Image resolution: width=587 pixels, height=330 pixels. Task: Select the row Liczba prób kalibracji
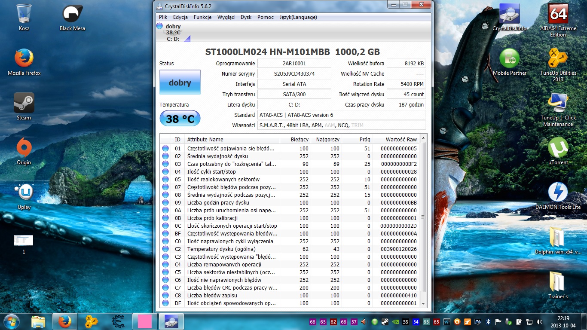290,218
